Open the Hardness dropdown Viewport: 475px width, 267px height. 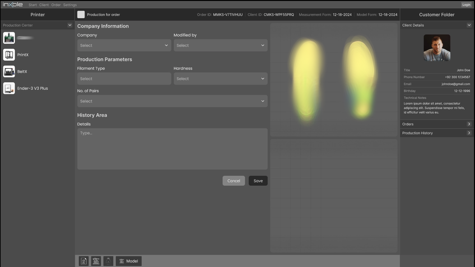pos(220,79)
